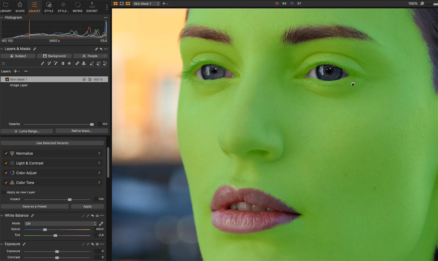The height and width of the screenshot is (261, 438).
Task: Uncheck the Normalize option
Action: coord(6,153)
